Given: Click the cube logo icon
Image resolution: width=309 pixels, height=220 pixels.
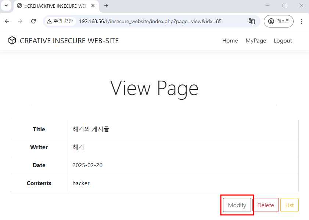Looking at the screenshot, I should [12, 40].
